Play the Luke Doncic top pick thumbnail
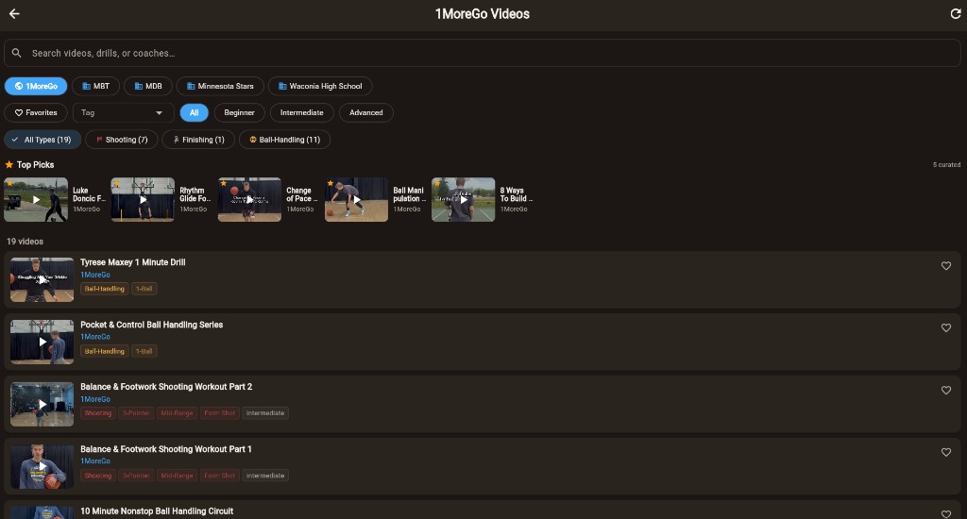 36,200
